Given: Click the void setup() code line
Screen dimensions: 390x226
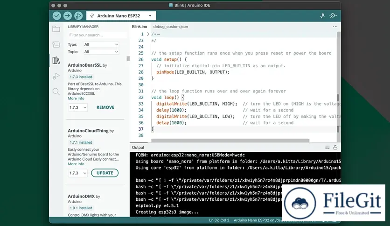Looking at the screenshot, I should [x=169, y=59].
